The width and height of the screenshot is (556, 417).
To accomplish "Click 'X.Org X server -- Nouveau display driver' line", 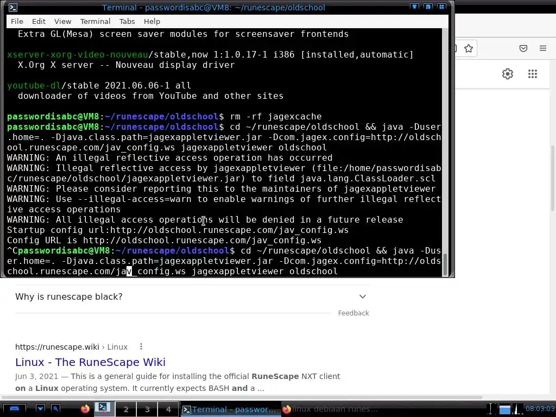I will 126,65.
